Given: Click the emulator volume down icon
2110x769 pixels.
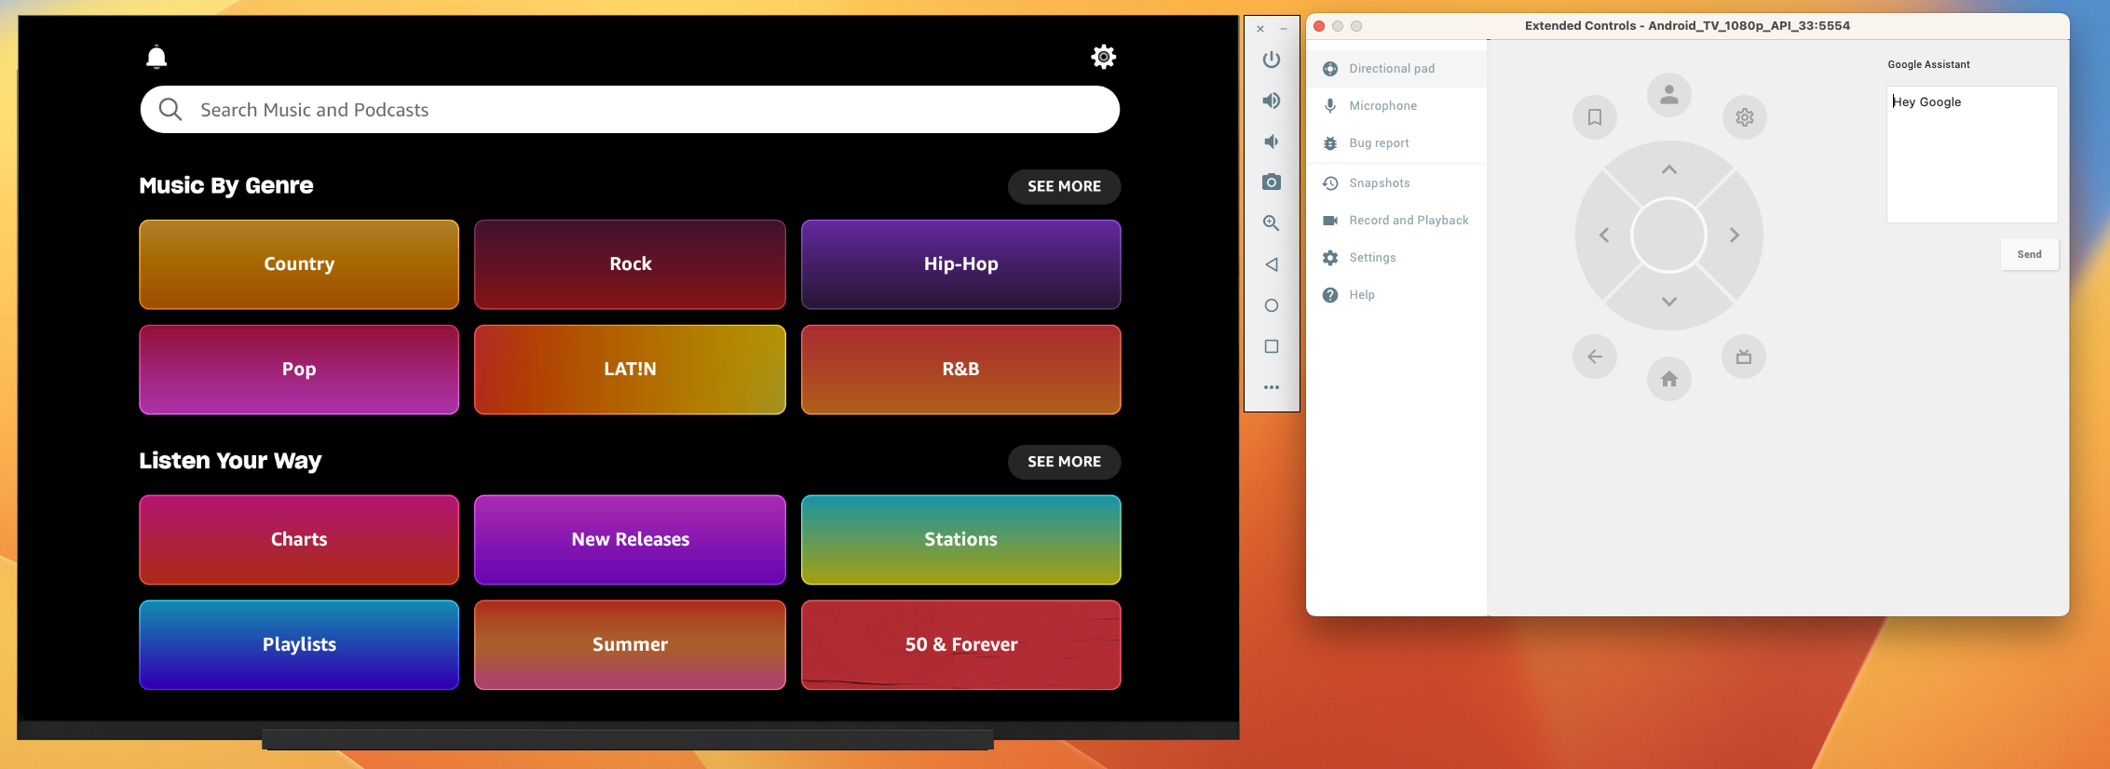Looking at the screenshot, I should click(x=1272, y=142).
